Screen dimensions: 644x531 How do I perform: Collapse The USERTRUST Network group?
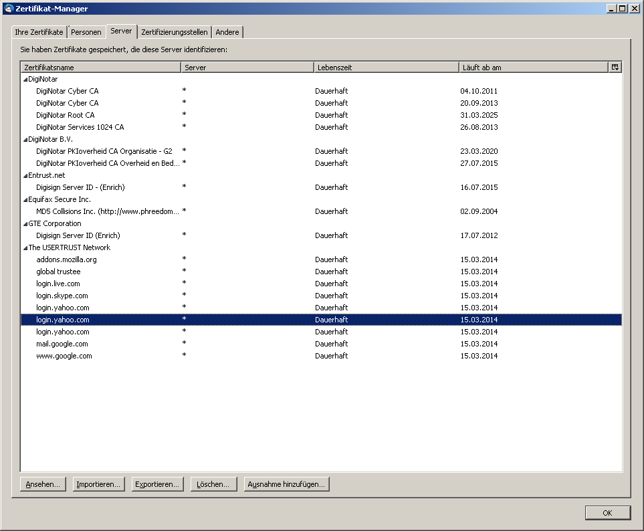(x=25, y=248)
